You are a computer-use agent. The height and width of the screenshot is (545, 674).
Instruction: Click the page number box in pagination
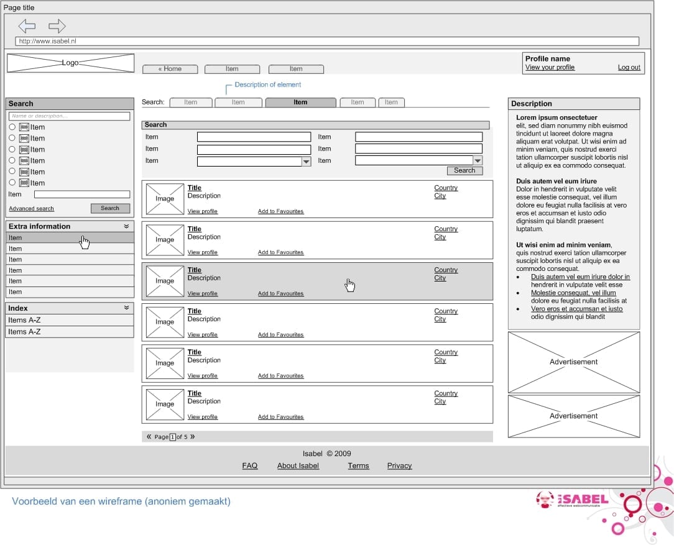[172, 437]
